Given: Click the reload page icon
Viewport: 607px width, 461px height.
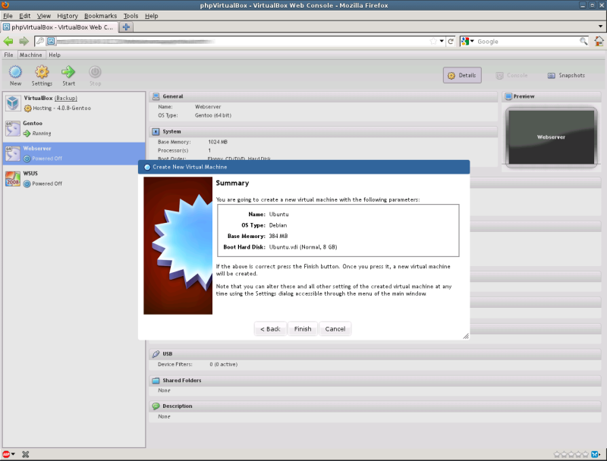Looking at the screenshot, I should coord(451,42).
